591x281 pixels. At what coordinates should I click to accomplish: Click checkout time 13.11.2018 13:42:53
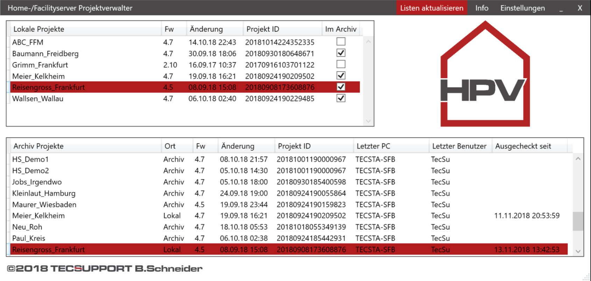(527, 250)
